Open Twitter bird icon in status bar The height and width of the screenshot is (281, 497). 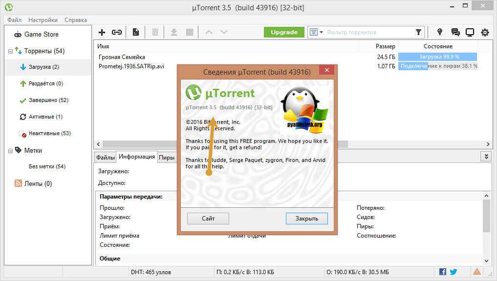coord(454,272)
